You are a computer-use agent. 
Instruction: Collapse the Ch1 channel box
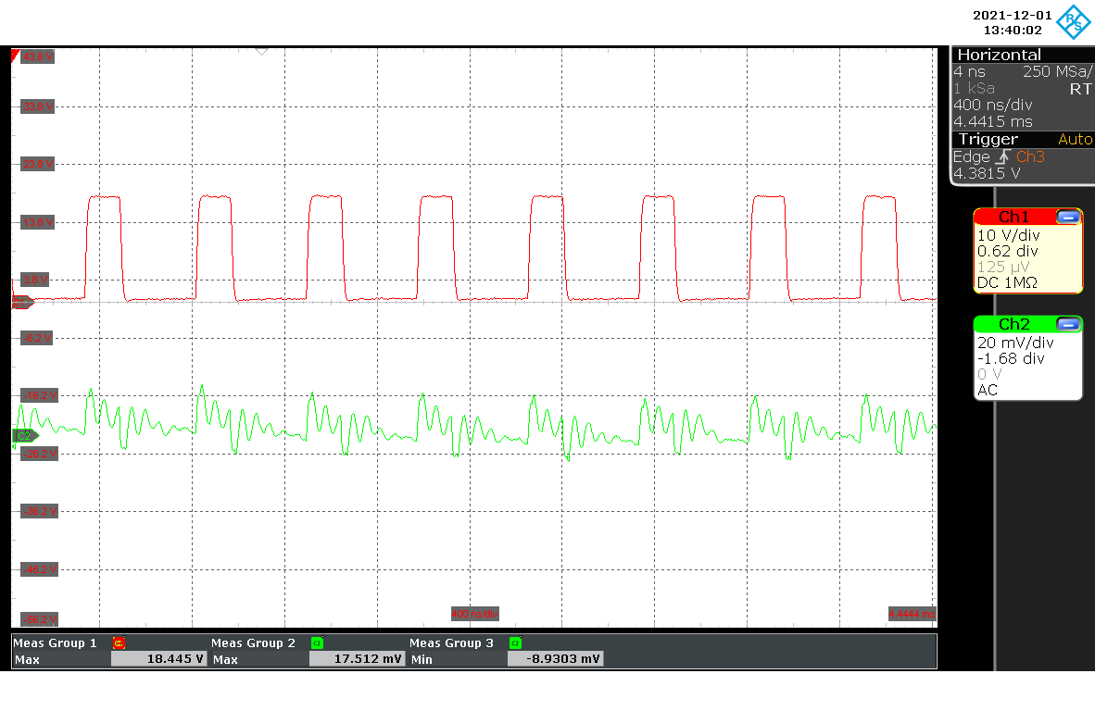[1070, 216]
